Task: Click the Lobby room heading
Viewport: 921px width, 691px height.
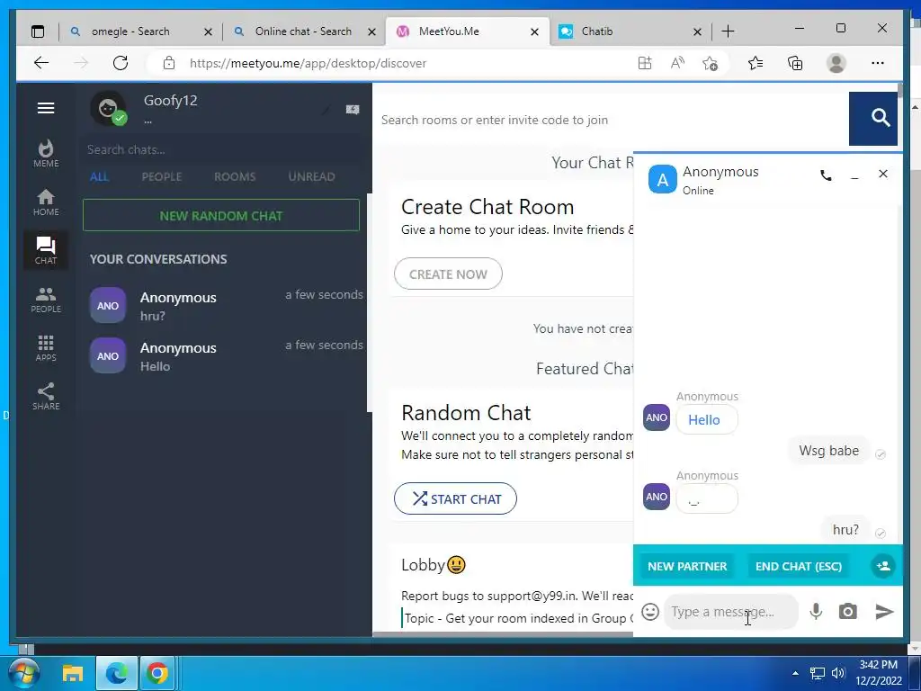Action: [434, 565]
